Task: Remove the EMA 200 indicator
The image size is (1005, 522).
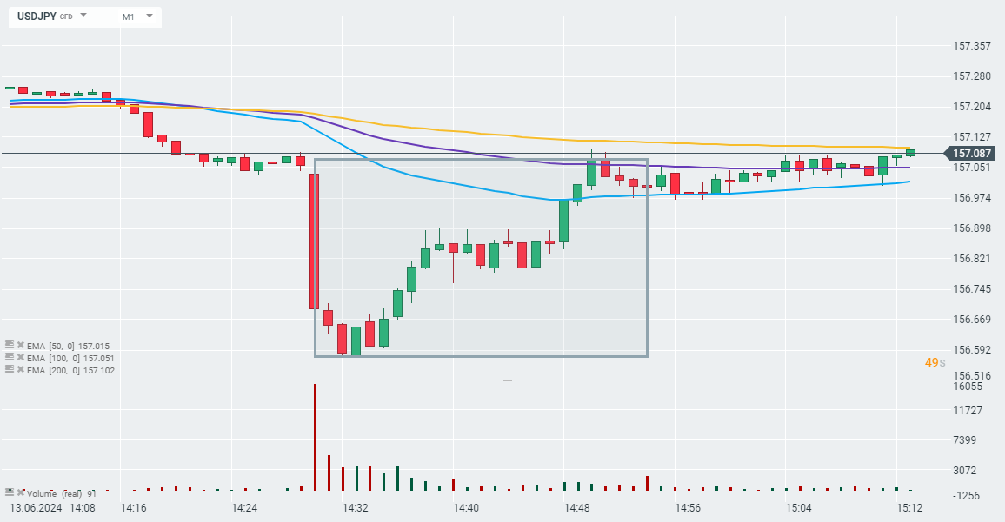Action: coord(20,369)
